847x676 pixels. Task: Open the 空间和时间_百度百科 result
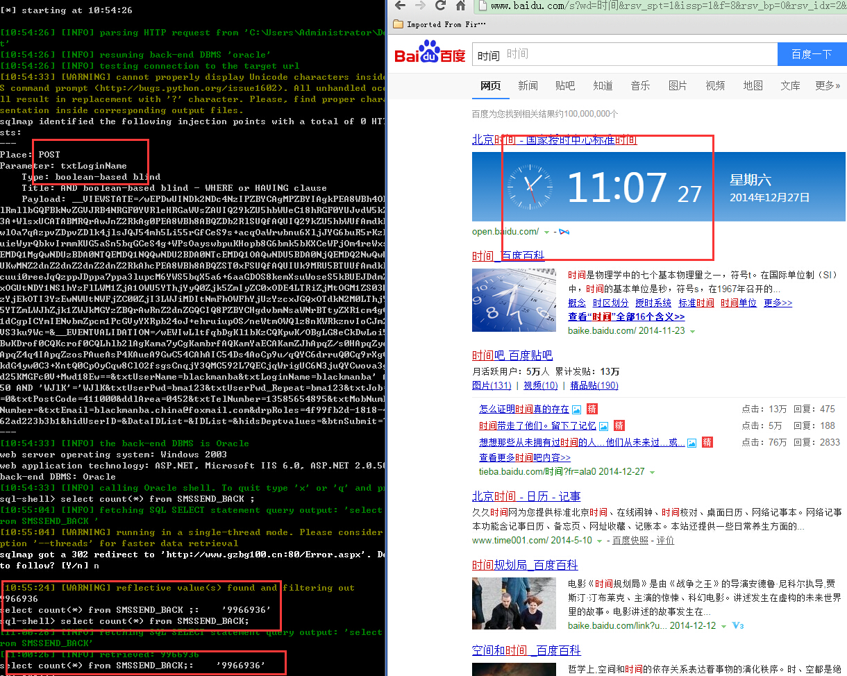[526, 650]
